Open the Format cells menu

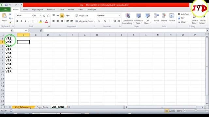[x=172, y=19]
